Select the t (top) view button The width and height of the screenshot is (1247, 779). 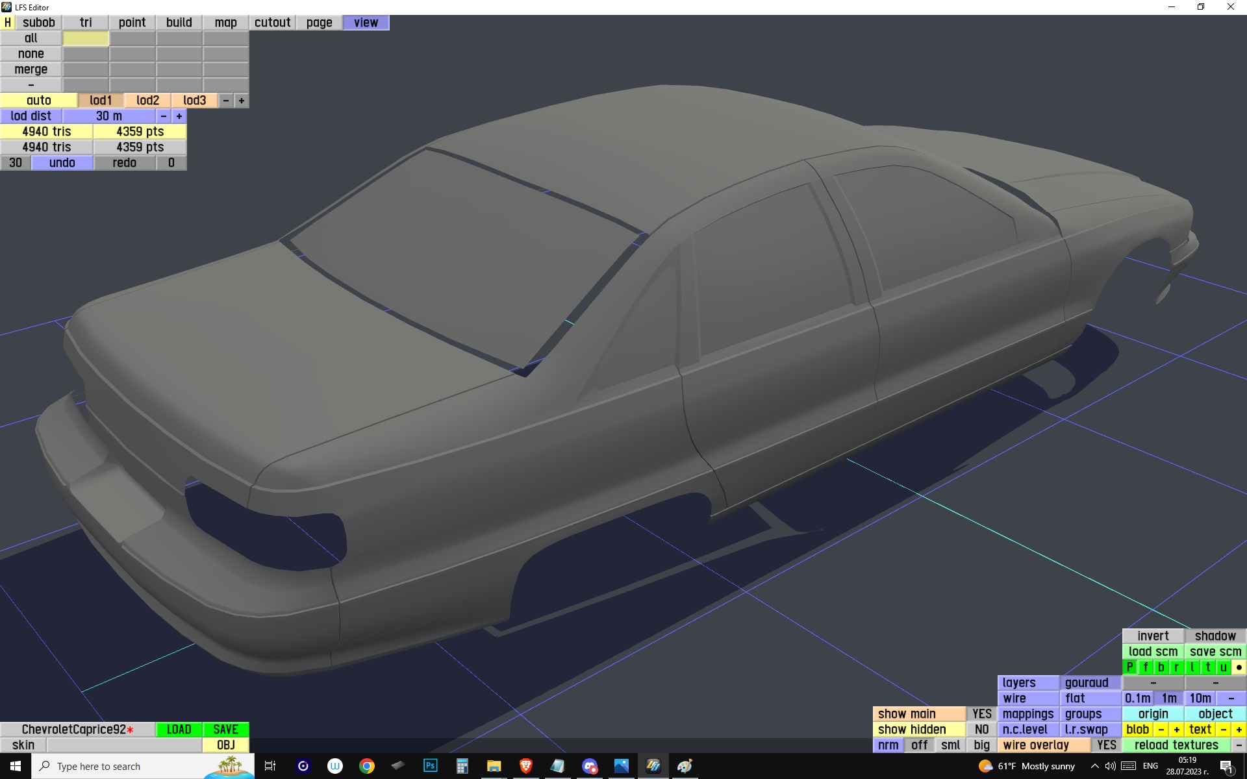[1207, 667]
